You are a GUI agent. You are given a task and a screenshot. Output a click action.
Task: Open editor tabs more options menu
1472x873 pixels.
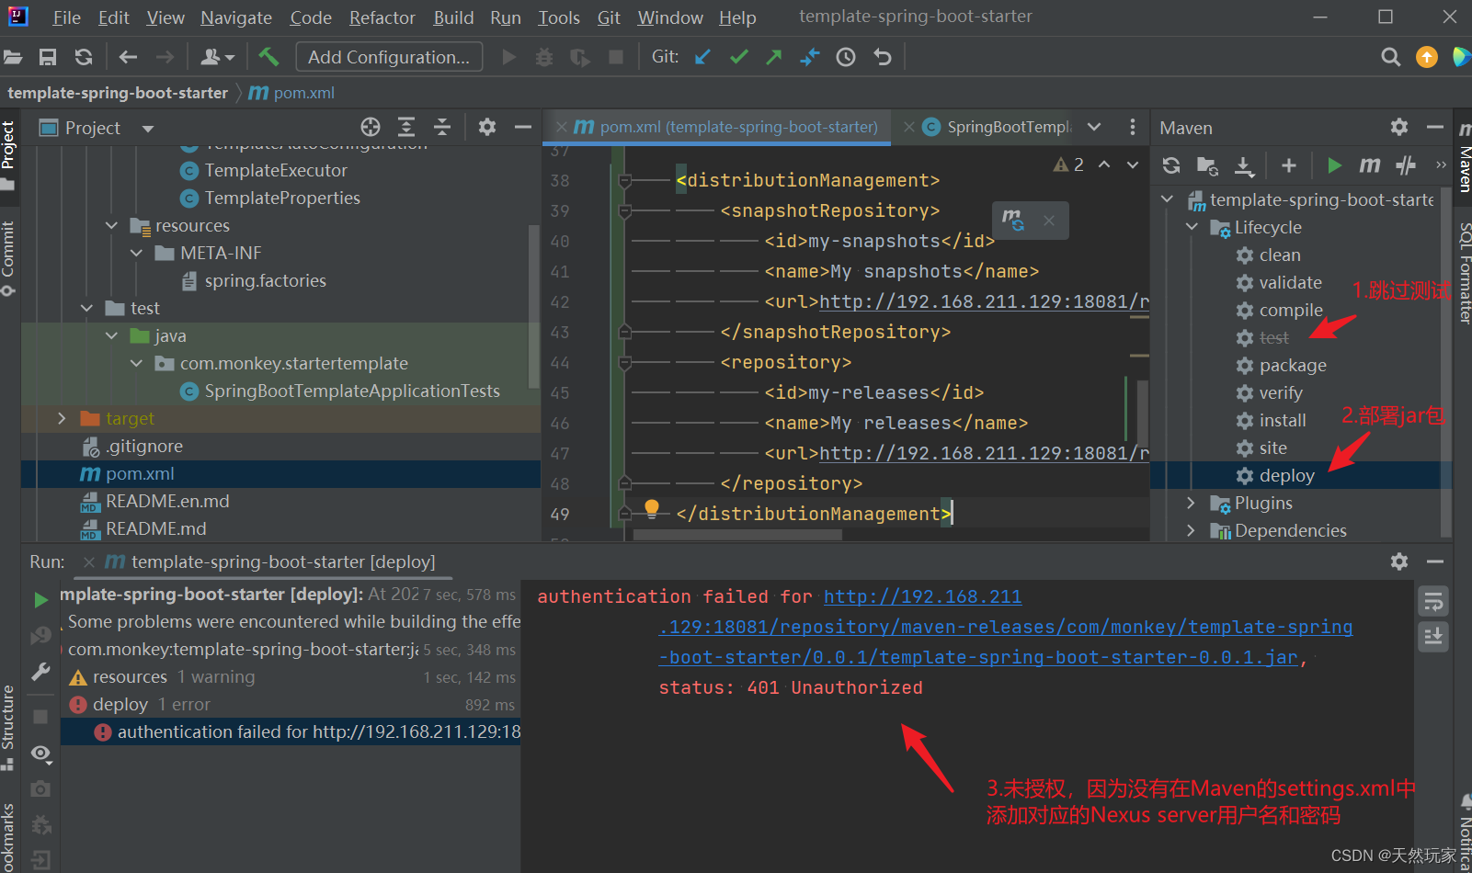(1132, 127)
